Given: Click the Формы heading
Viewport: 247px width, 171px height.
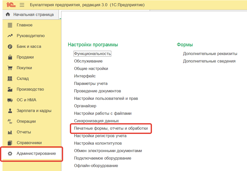Looking at the screenshot, I should point(185,45).
